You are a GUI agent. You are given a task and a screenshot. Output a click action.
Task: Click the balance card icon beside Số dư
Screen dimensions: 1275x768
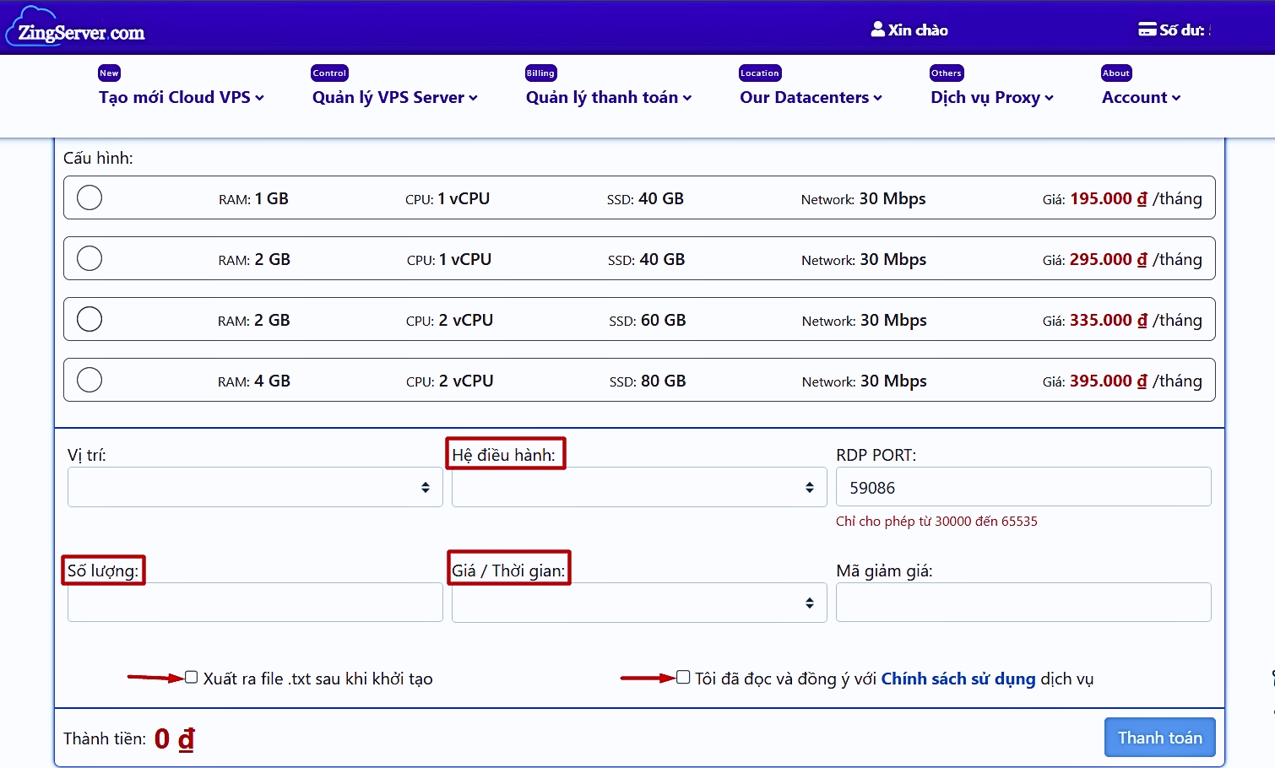coord(1147,30)
